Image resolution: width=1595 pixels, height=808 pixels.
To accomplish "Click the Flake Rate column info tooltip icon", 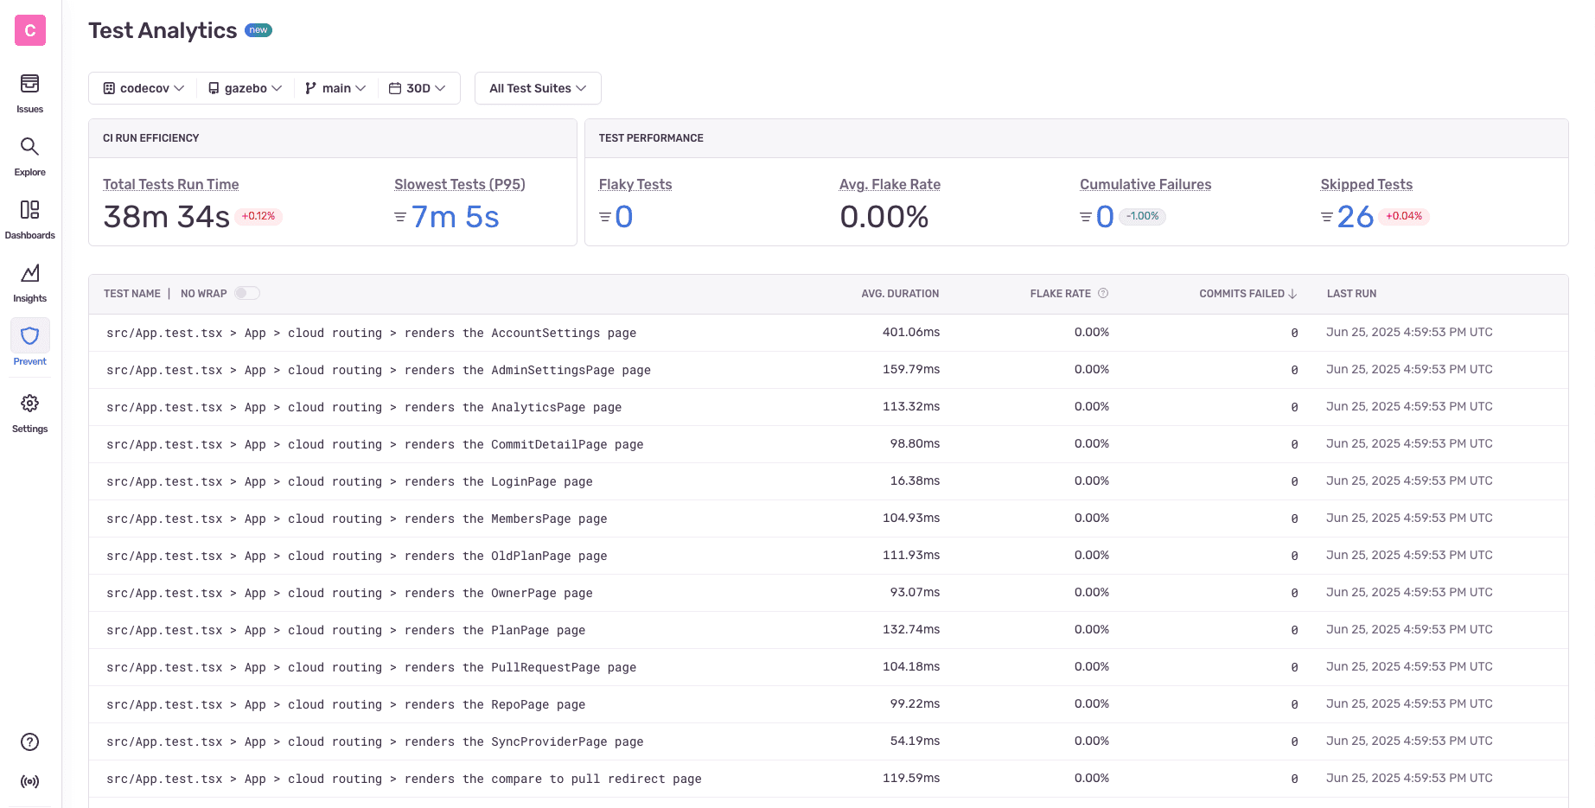I will tap(1104, 293).
